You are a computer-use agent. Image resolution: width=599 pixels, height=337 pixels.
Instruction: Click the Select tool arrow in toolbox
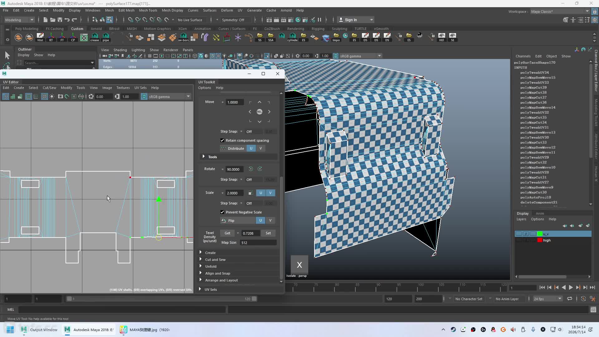(7, 56)
